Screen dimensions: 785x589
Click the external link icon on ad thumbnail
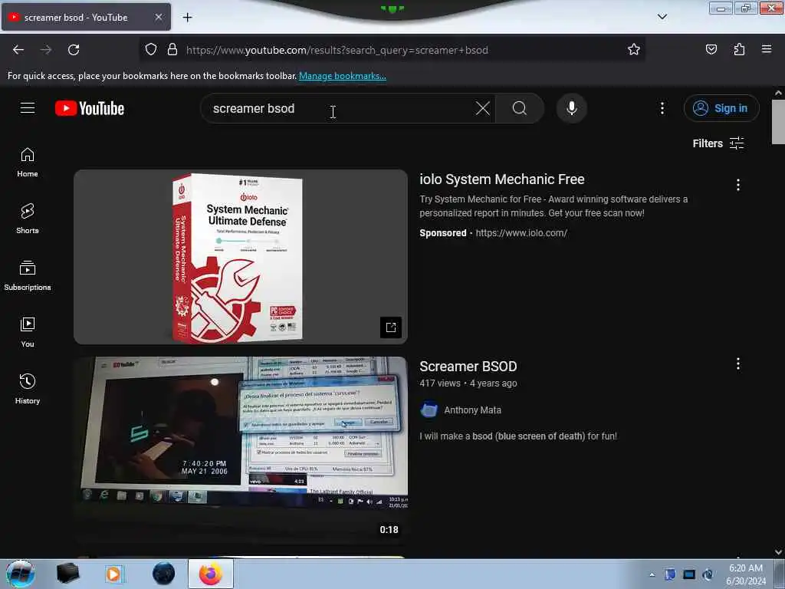click(x=391, y=327)
